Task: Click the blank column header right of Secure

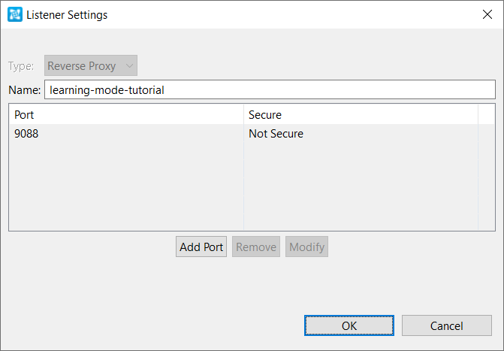Action: pyautogui.click(x=486, y=115)
